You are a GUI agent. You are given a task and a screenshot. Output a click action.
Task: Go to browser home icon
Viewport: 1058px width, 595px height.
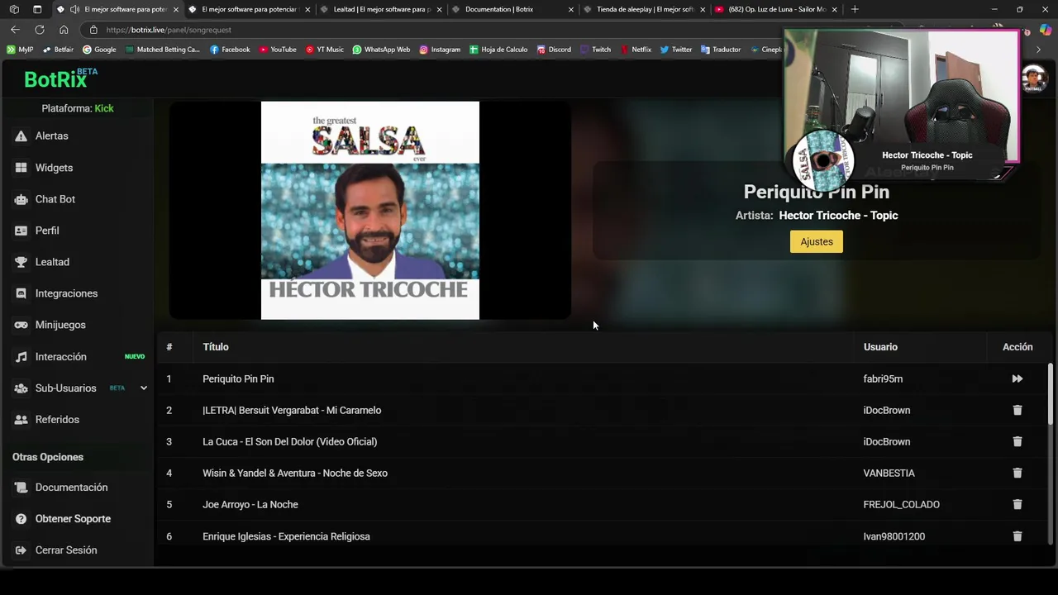[x=64, y=30]
